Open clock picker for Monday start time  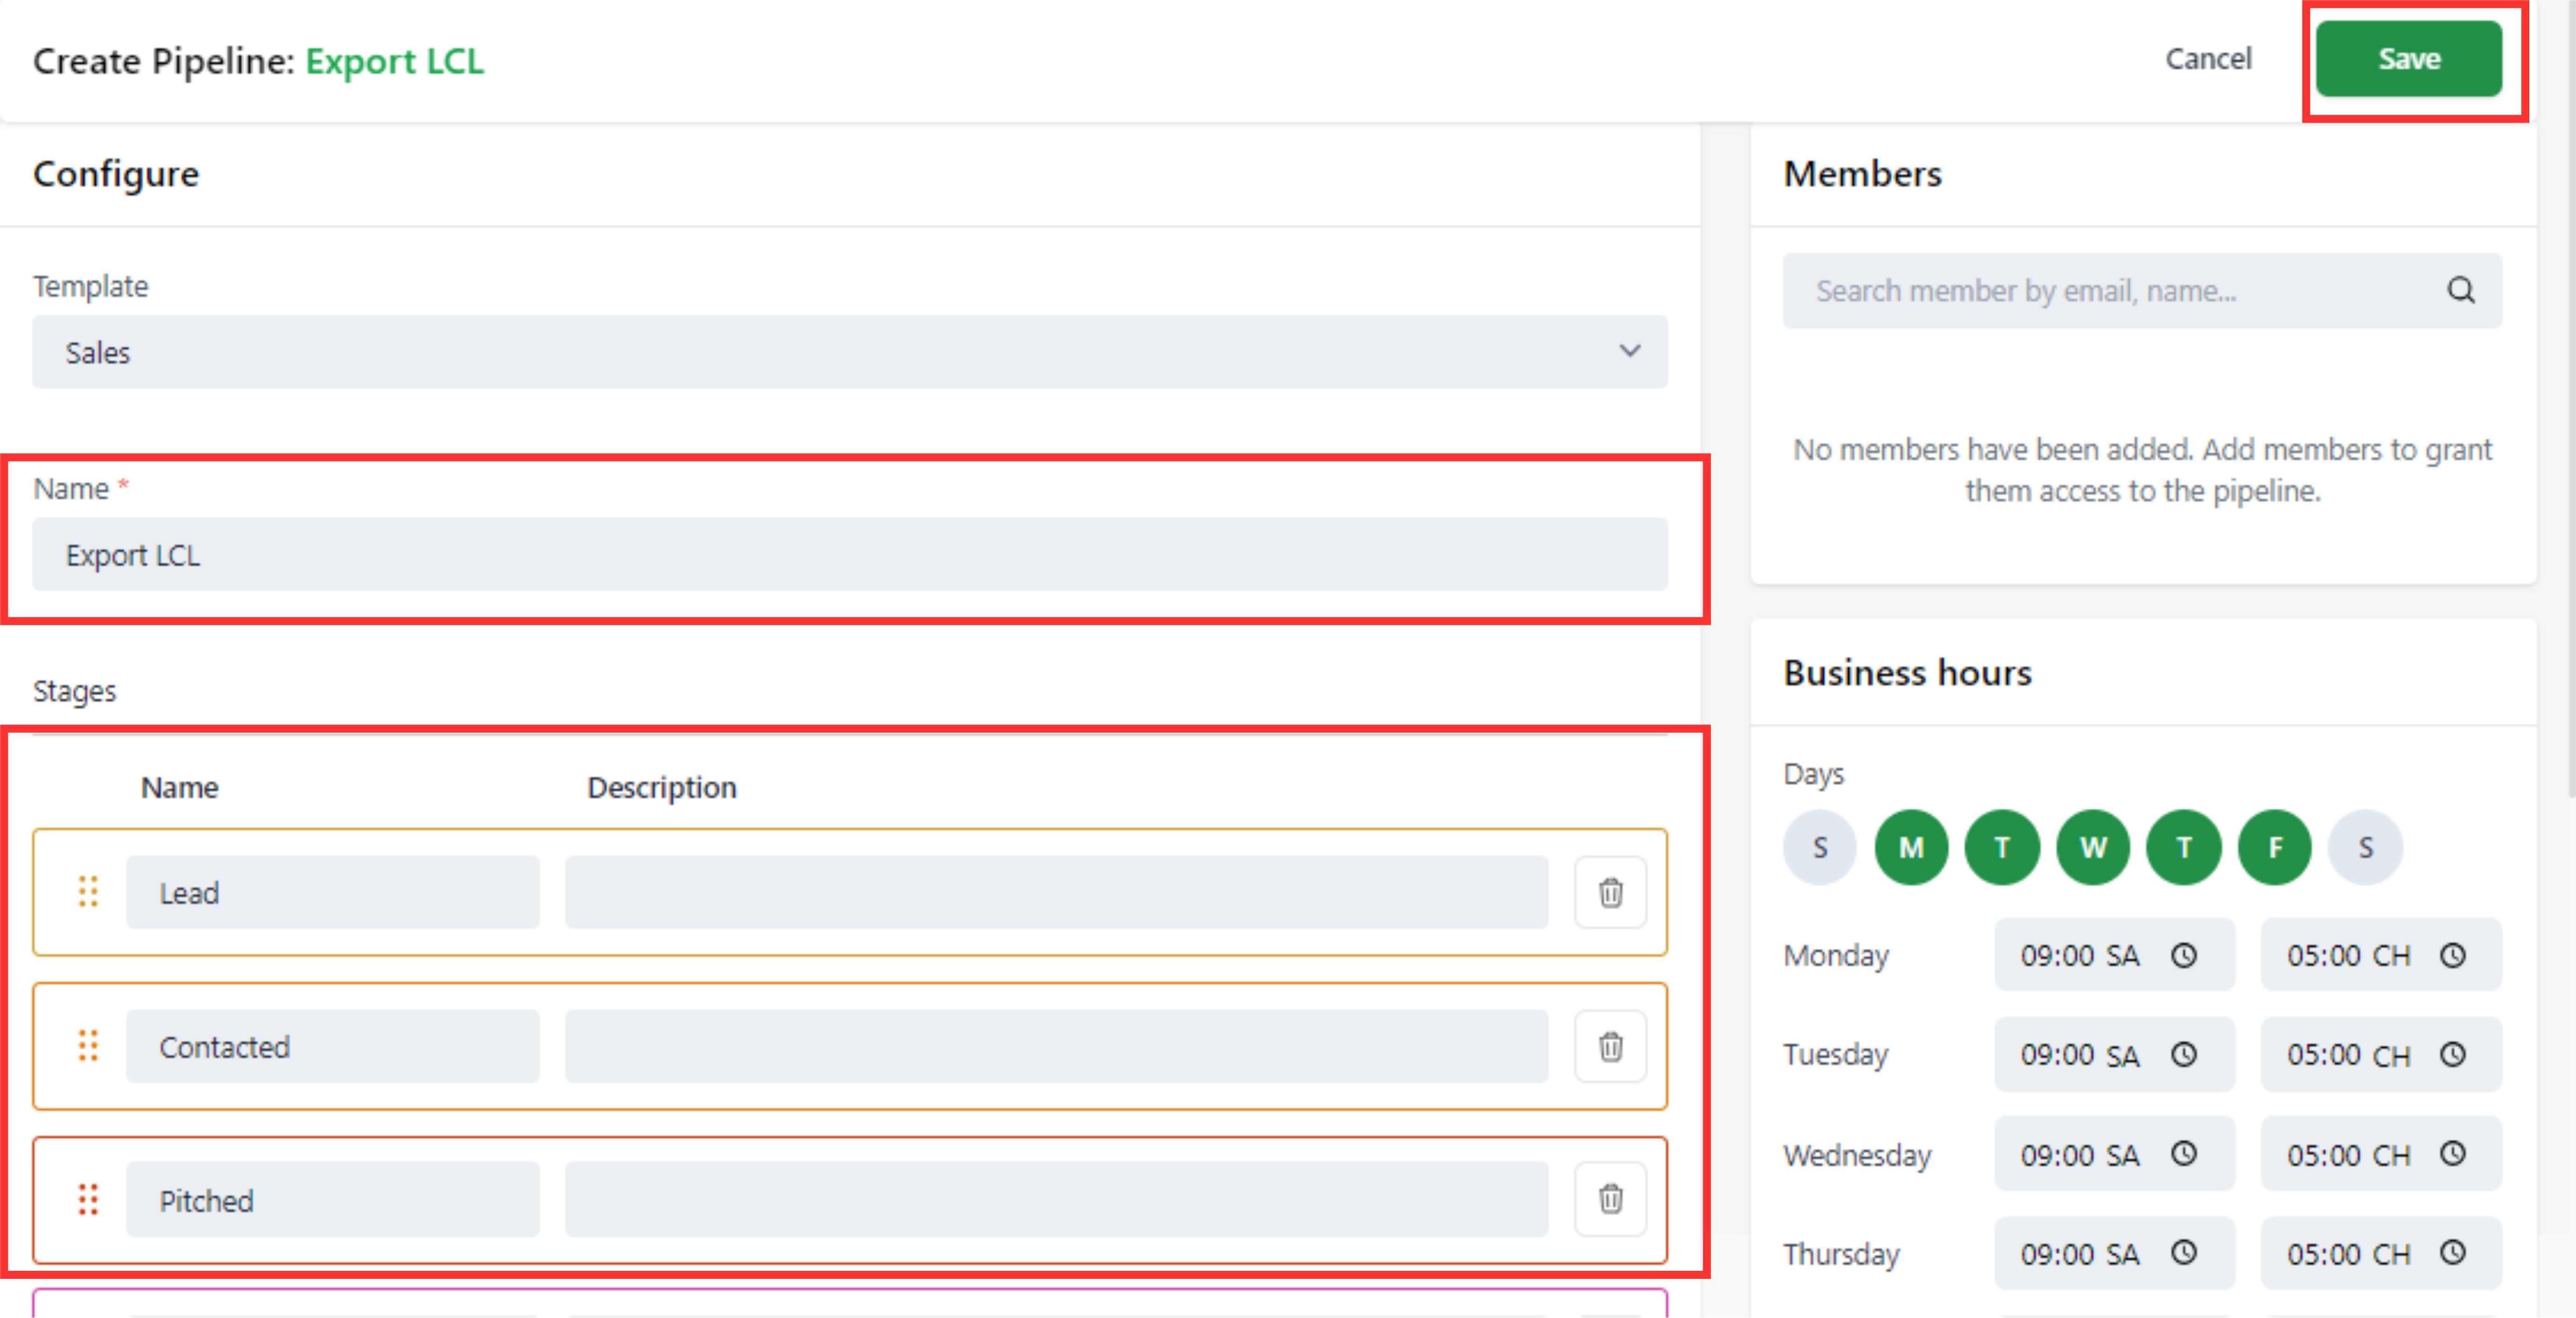(2184, 955)
